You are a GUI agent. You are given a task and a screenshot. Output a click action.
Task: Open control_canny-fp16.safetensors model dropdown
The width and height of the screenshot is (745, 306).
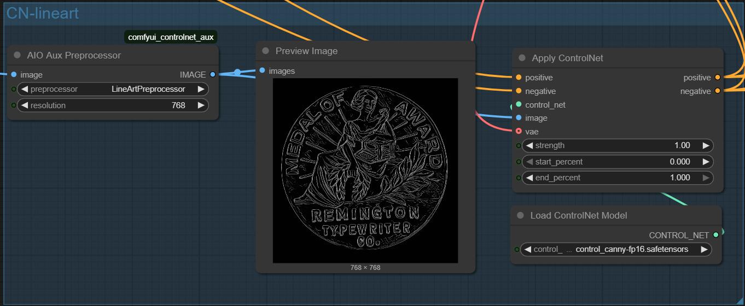[x=631, y=249]
